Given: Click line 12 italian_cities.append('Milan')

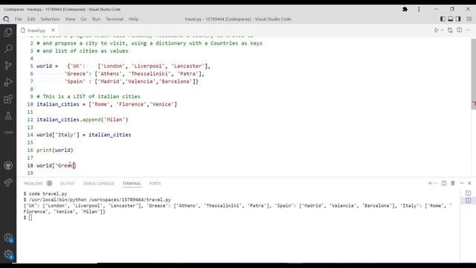Looking at the screenshot, I should coord(83,119).
